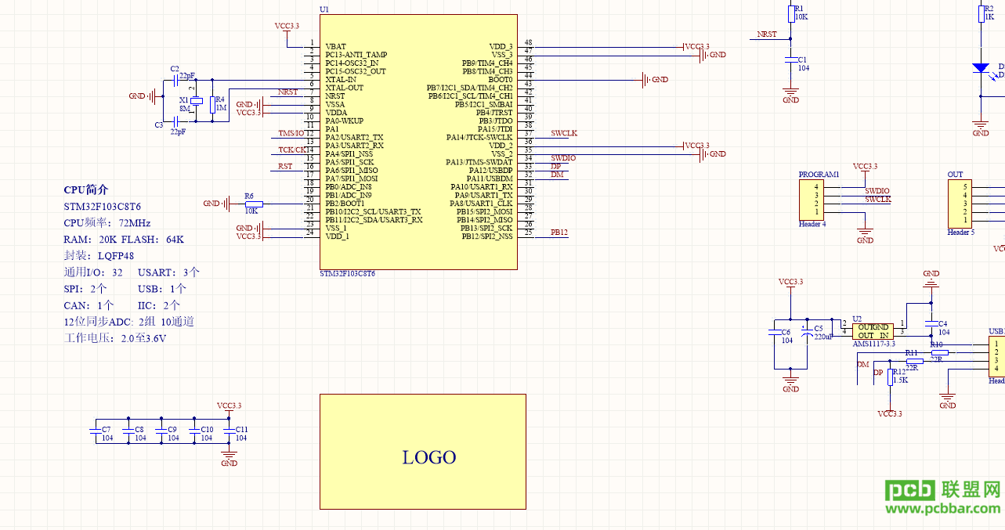Select the STM32F103C8T6 U1 chip body
1005x530 pixels.
pyautogui.click(x=418, y=142)
